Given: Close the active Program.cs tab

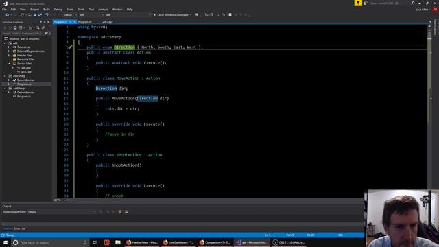Looking at the screenshot, I should pos(75,22).
